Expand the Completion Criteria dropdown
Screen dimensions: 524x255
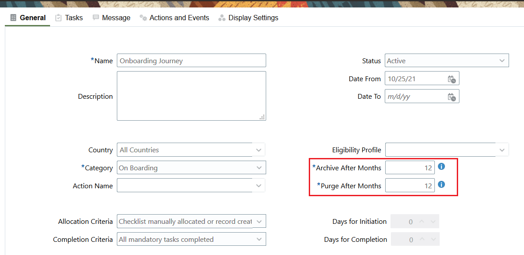(259, 240)
